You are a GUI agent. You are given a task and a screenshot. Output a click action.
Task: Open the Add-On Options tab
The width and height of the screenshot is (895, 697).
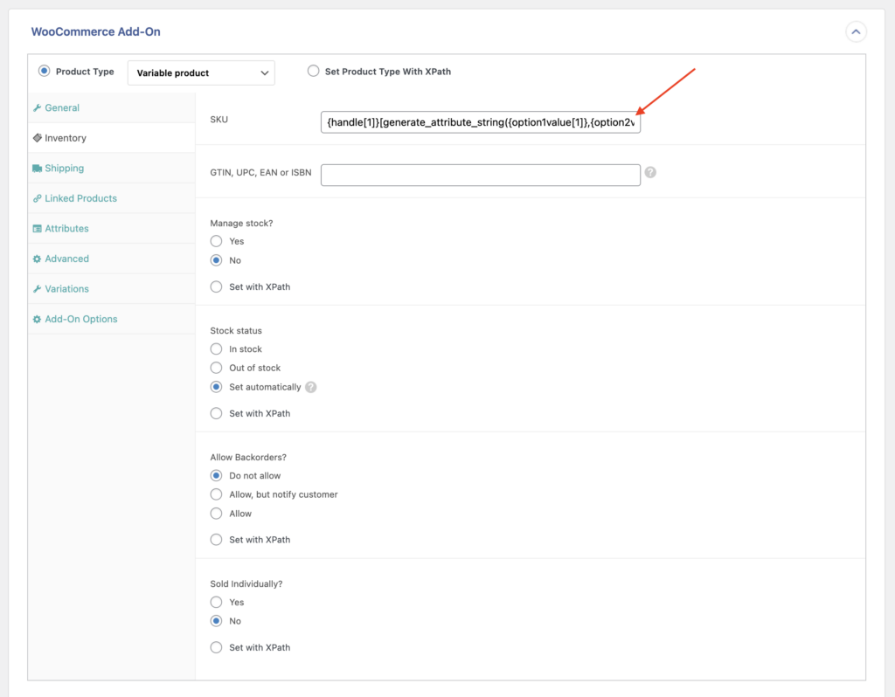(82, 319)
